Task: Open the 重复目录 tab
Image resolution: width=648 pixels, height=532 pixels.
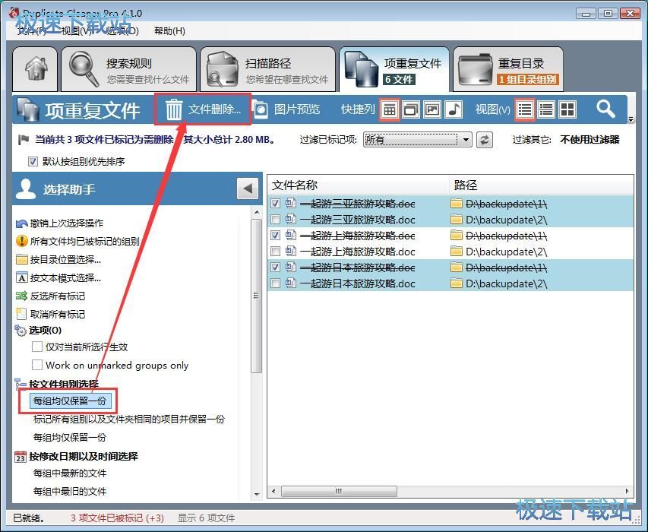Action: [x=508, y=69]
